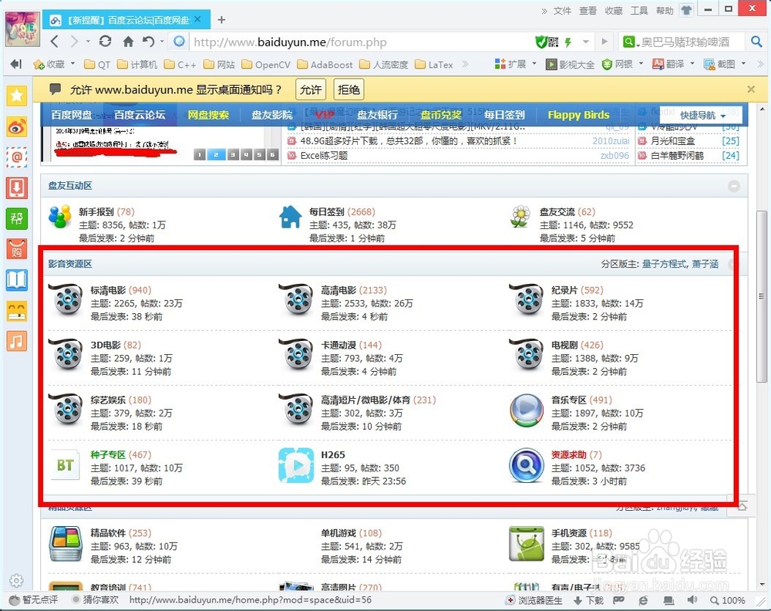Collapse the 盘友互动区 section
This screenshot has width=771, height=611.
click(734, 186)
